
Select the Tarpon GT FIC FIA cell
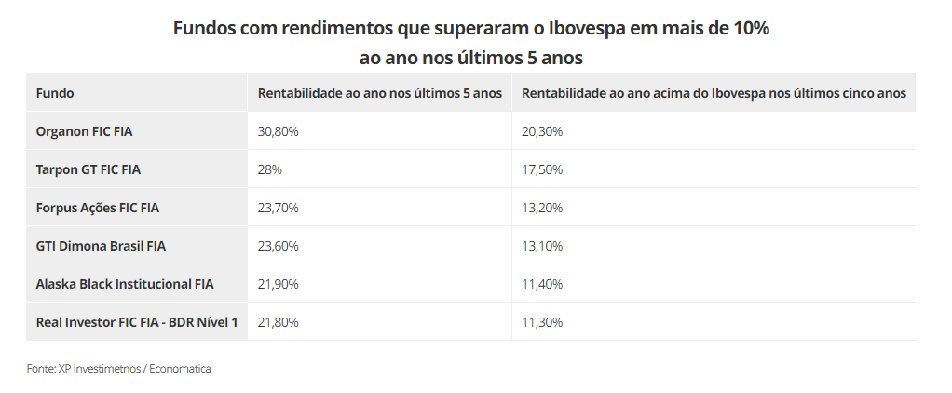tap(88, 169)
